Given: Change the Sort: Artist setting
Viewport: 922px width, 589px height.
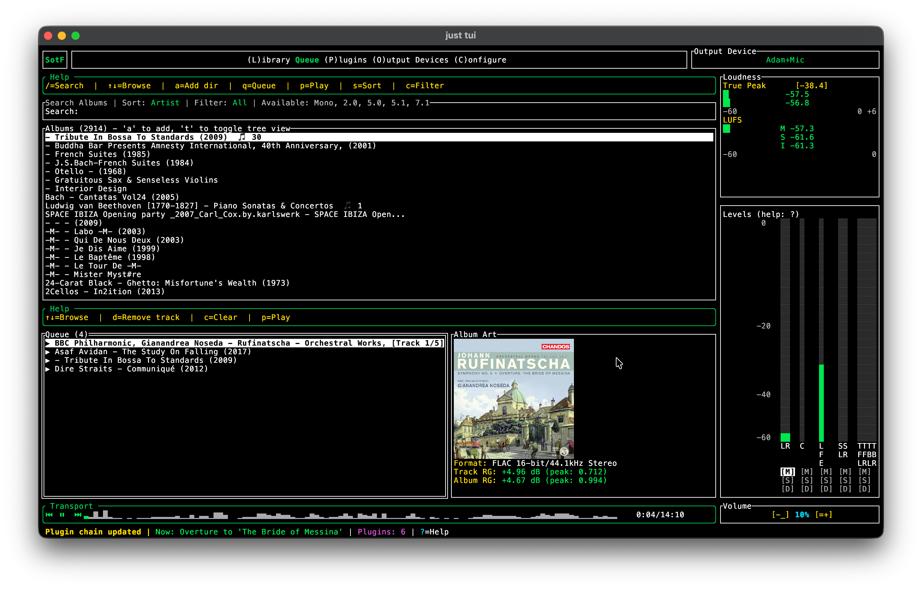Looking at the screenshot, I should (x=151, y=103).
